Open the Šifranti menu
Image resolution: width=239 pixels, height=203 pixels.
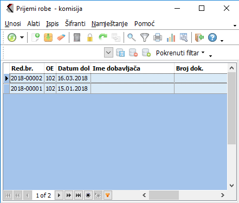[75, 24]
